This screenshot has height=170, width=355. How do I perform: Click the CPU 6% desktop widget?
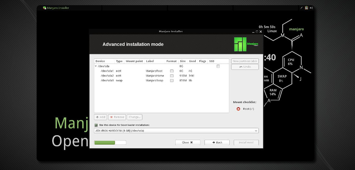pos(291,62)
